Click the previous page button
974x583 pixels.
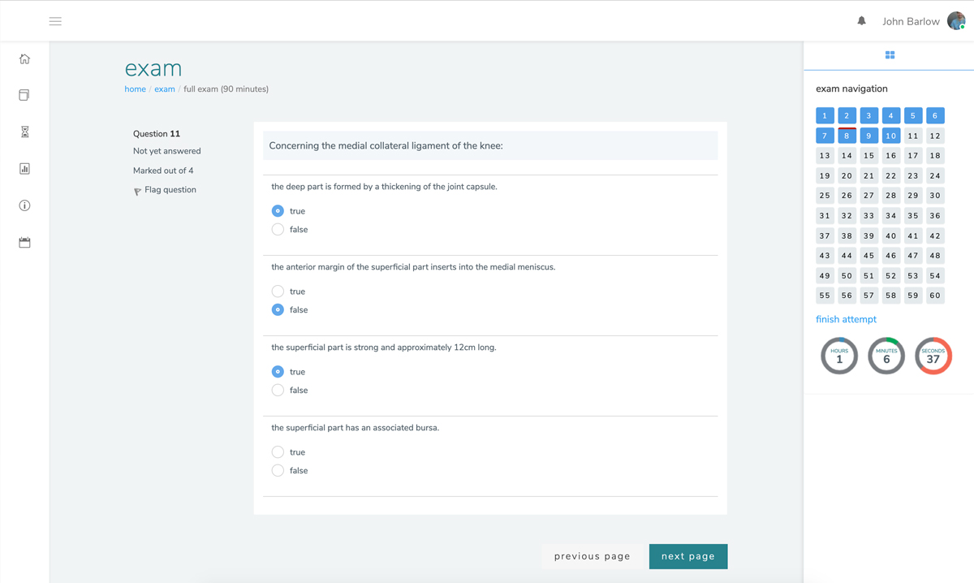tap(592, 556)
